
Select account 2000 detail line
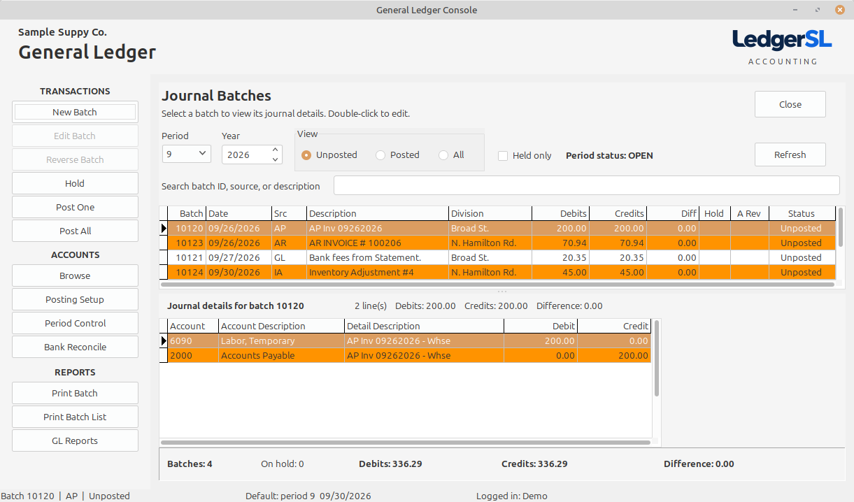tap(406, 355)
